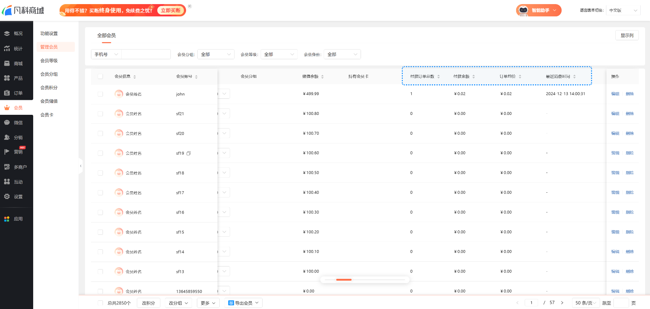Open the 商城 mall sidebar icon
This screenshot has width=650, height=309.
click(x=7, y=63)
